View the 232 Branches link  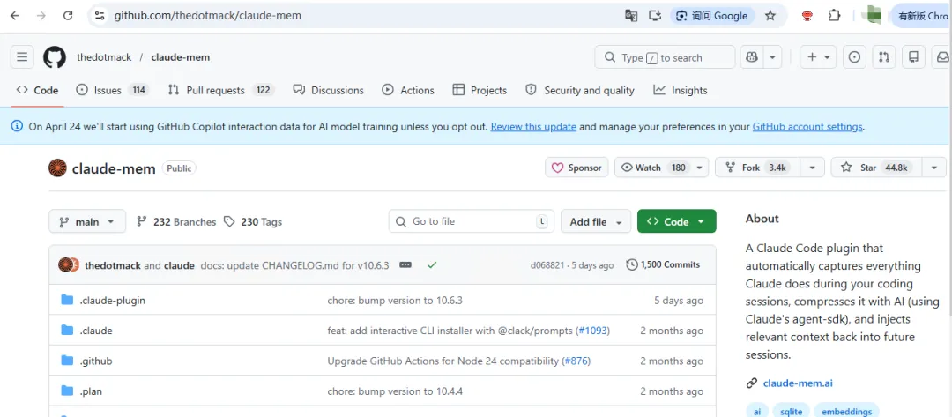176,221
